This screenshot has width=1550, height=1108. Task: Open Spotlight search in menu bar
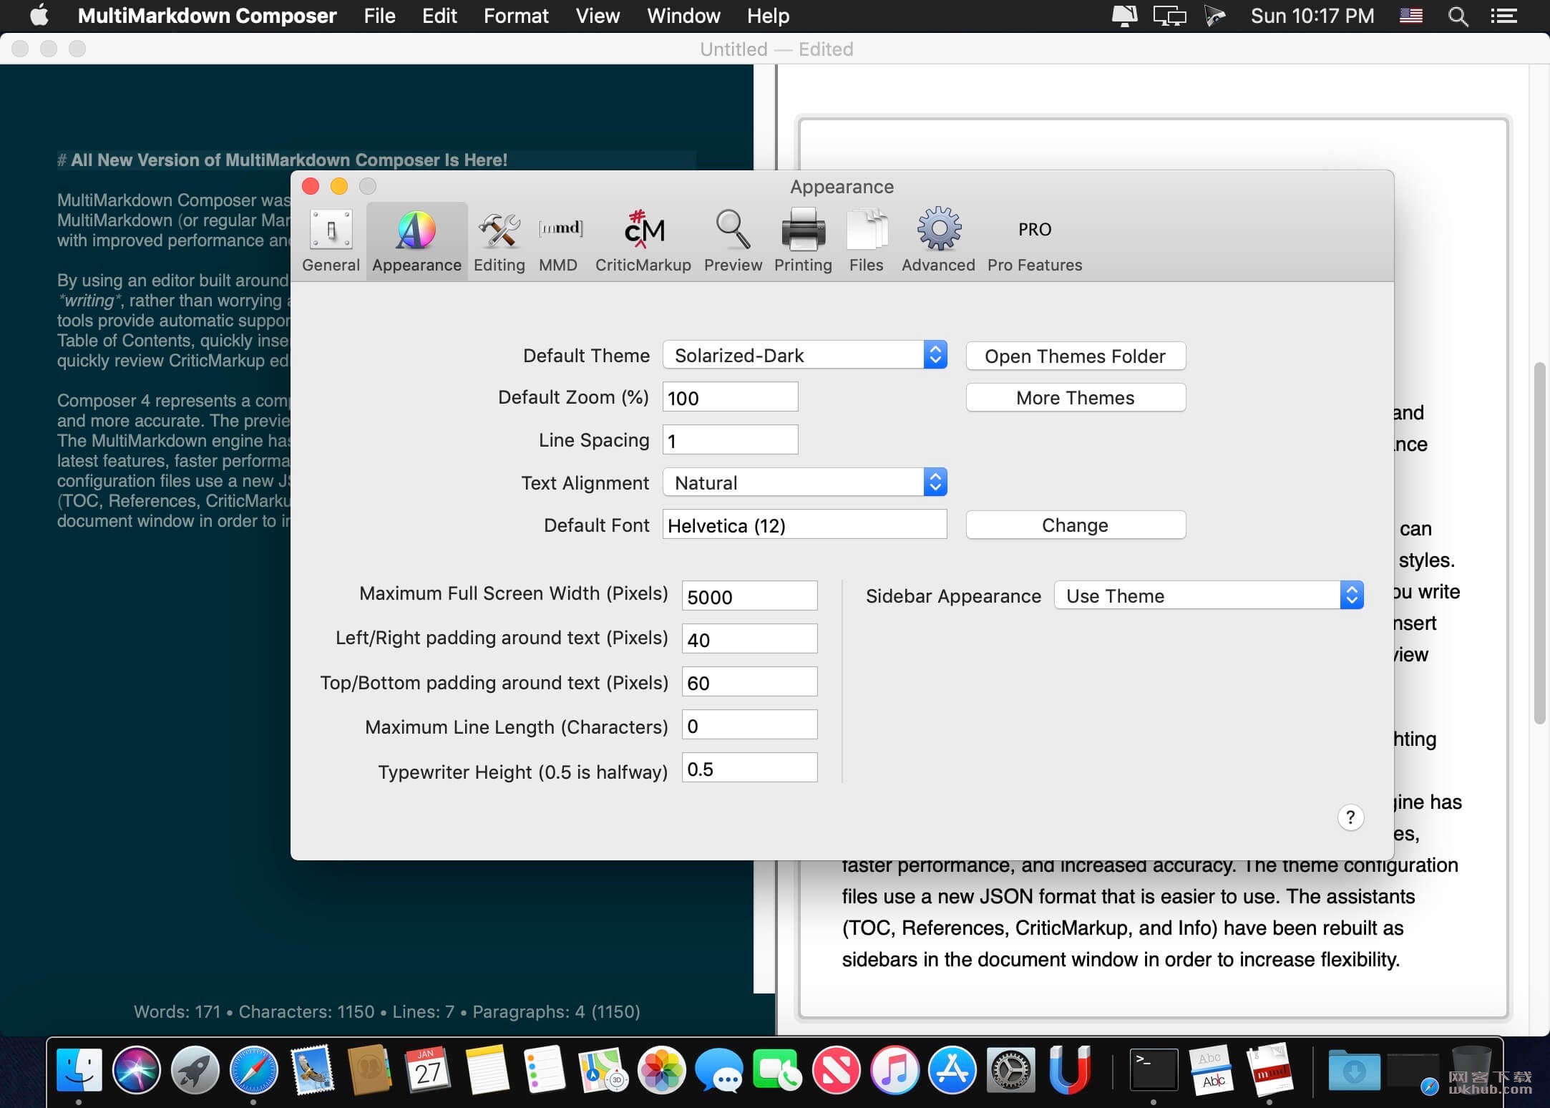click(1457, 16)
